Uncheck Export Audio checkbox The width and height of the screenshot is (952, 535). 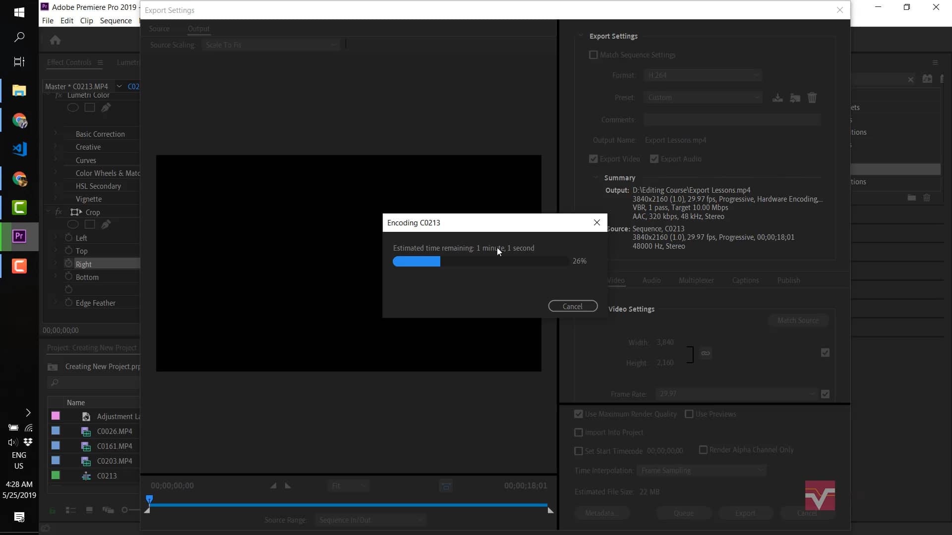coord(654,159)
